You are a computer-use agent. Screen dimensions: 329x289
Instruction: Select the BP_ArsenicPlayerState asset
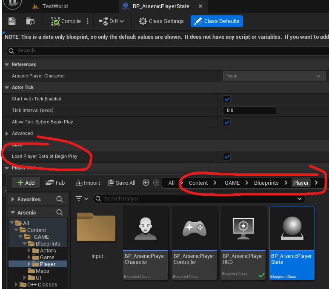[x=292, y=243]
